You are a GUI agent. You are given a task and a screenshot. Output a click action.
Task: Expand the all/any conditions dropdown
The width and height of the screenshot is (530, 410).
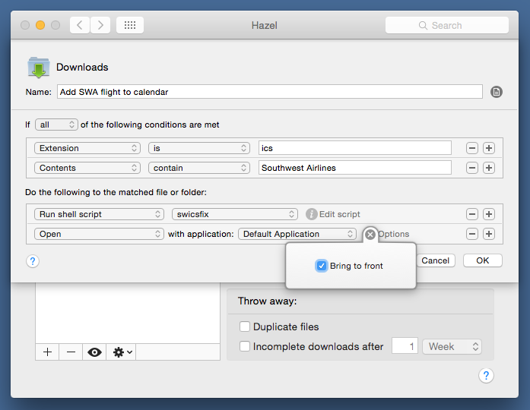[x=57, y=125]
